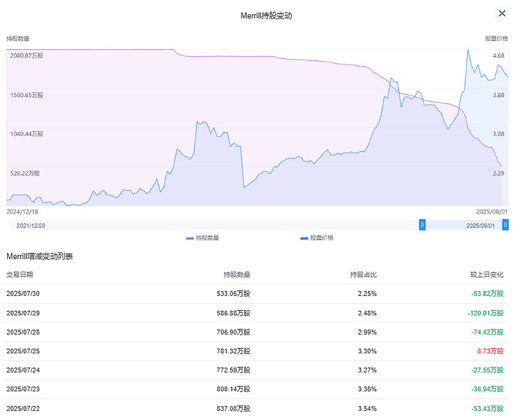This screenshot has height=418, width=514.
Task: Select the 2025/07/30 date cell
Action: pos(23,294)
